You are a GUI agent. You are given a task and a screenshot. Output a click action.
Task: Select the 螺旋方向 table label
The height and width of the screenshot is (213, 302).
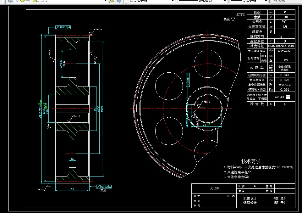click(x=257, y=36)
